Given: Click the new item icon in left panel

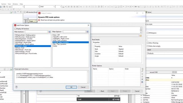Looking at the screenshot, I should (x=11, y=12).
